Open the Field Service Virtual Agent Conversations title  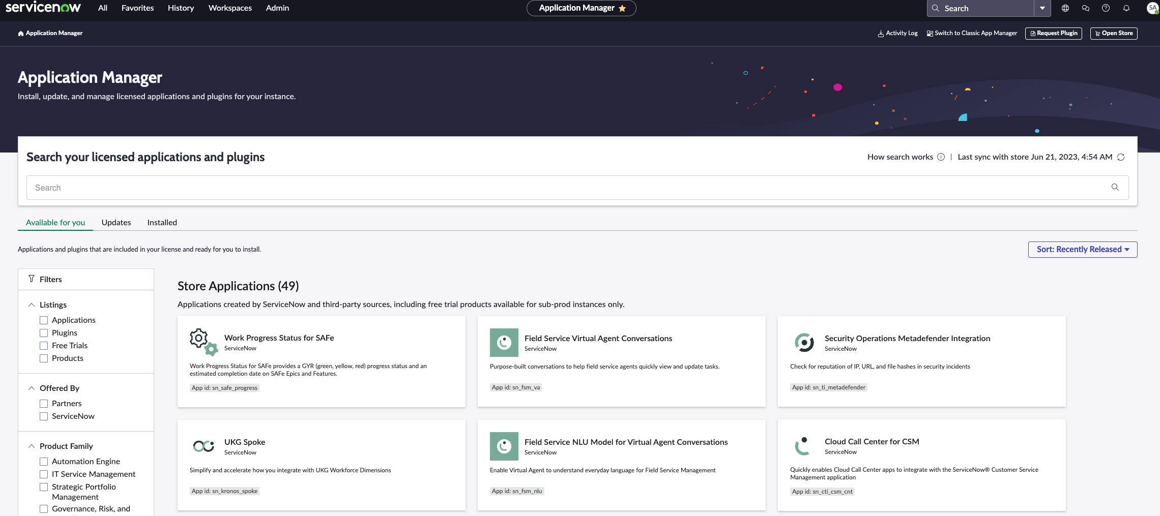tap(598, 339)
